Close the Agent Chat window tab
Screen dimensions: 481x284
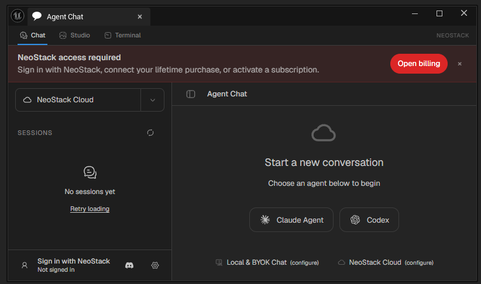coord(140,16)
